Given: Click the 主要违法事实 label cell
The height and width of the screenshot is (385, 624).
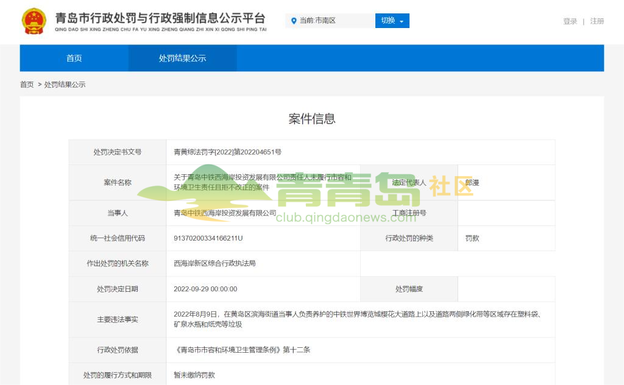Looking at the screenshot, I should click(118, 319).
